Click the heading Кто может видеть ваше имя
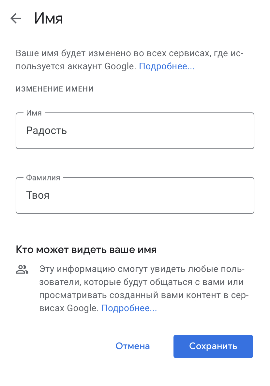Image resolution: width=270 pixels, height=386 pixels. point(86,250)
